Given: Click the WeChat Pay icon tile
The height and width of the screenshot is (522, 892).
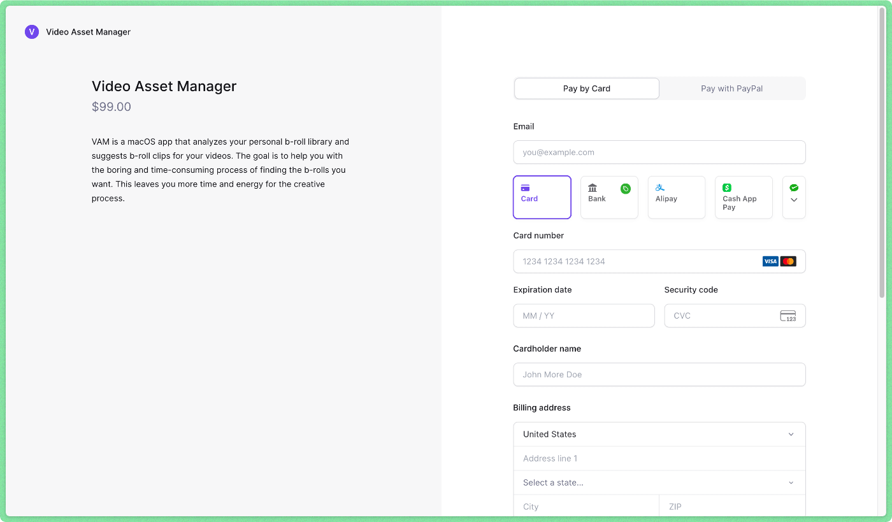Looking at the screenshot, I should 794,187.
